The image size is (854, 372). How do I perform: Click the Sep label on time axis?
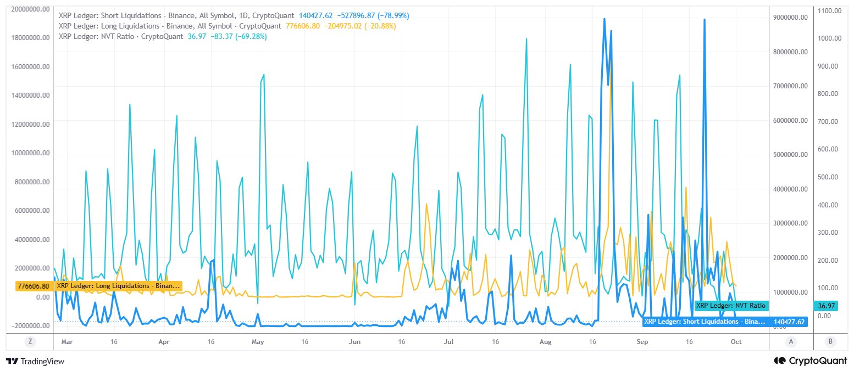[x=642, y=341]
